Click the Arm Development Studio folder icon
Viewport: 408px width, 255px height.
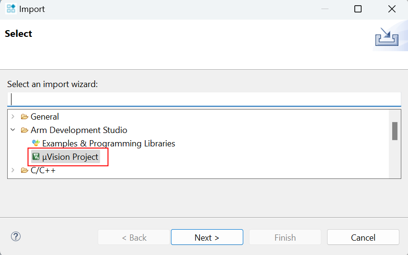pyautogui.click(x=24, y=130)
